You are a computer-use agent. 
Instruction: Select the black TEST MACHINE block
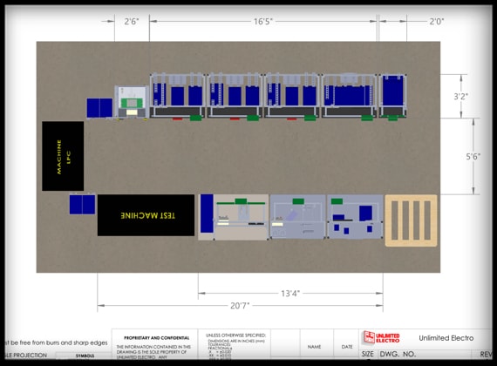pos(146,215)
